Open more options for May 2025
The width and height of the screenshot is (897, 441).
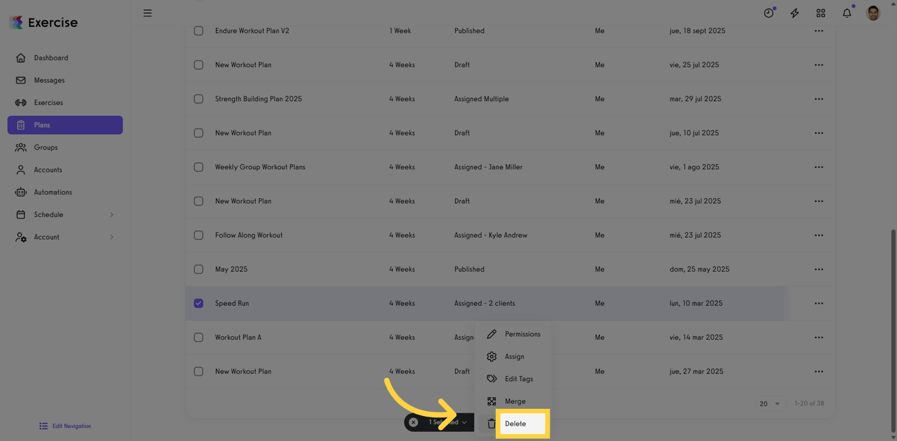819,269
